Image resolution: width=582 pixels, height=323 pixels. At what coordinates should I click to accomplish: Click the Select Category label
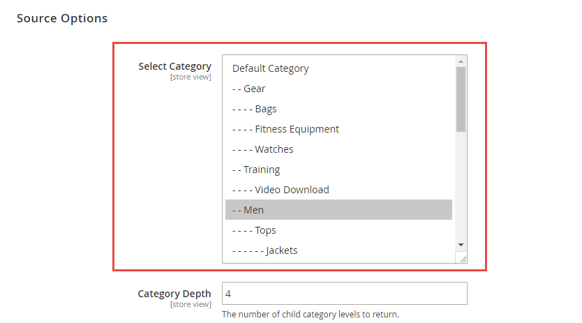click(x=175, y=66)
